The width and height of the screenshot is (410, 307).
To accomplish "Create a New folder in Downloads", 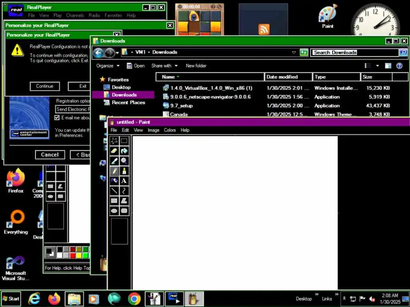I will pos(196,66).
